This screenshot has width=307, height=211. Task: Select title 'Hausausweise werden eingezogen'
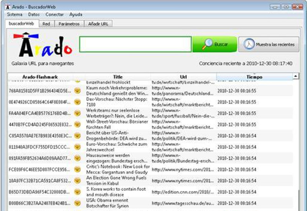click(117, 158)
